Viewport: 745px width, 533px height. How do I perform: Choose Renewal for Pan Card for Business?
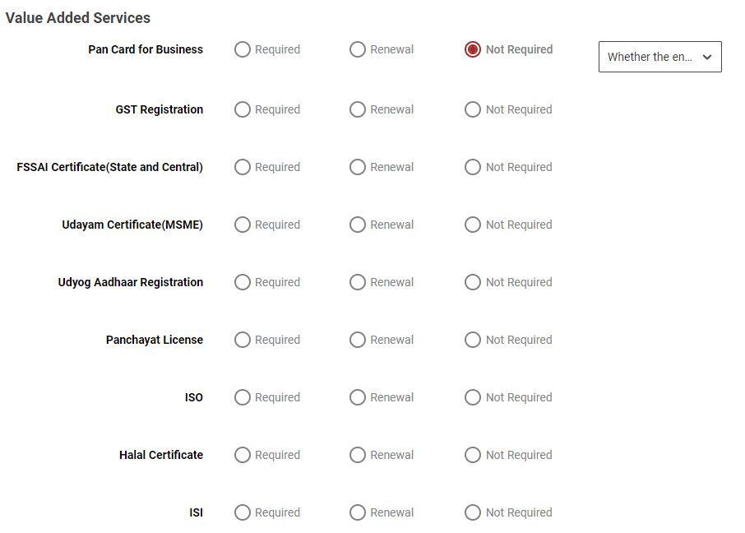click(x=358, y=49)
